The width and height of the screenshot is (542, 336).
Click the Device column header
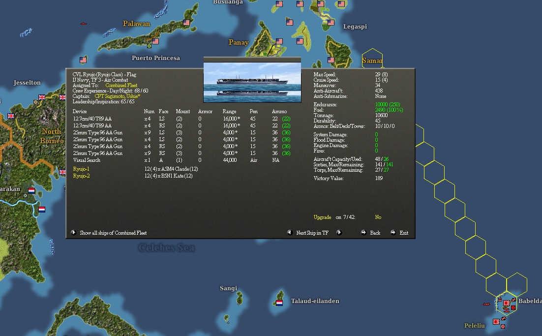tap(80, 111)
